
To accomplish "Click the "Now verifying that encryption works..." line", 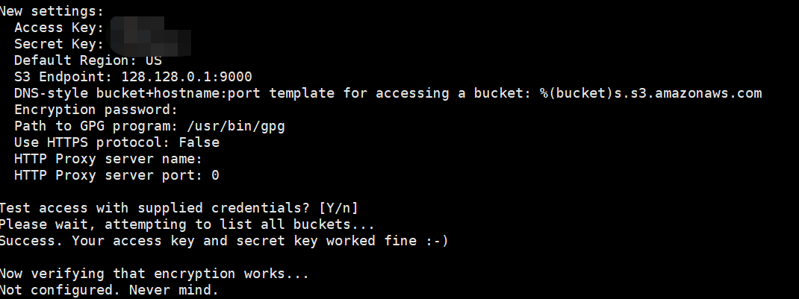I will tap(154, 274).
